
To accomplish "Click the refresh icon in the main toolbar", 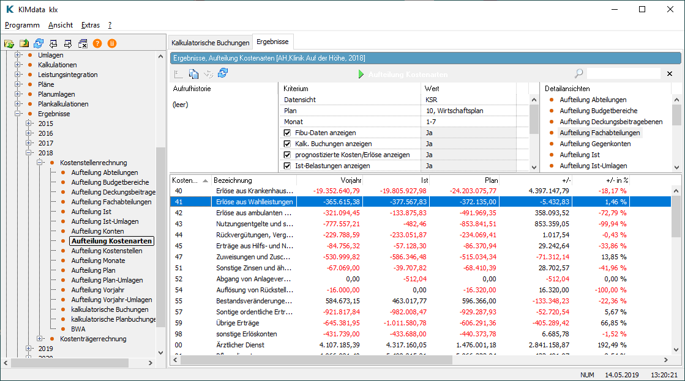I will click(38, 44).
